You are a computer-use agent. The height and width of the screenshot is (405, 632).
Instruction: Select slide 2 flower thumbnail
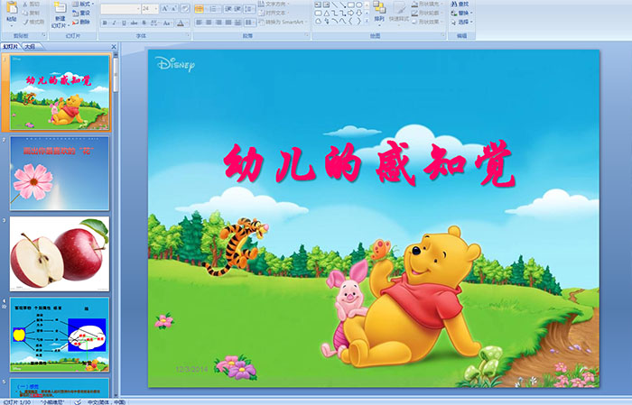pos(60,173)
